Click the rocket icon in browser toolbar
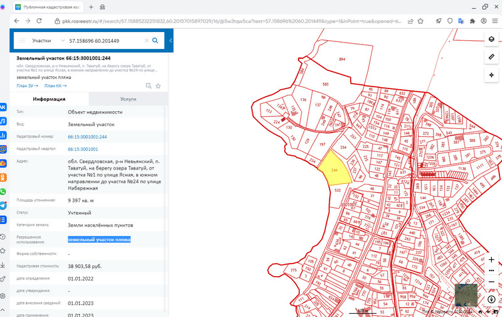 coord(439,21)
